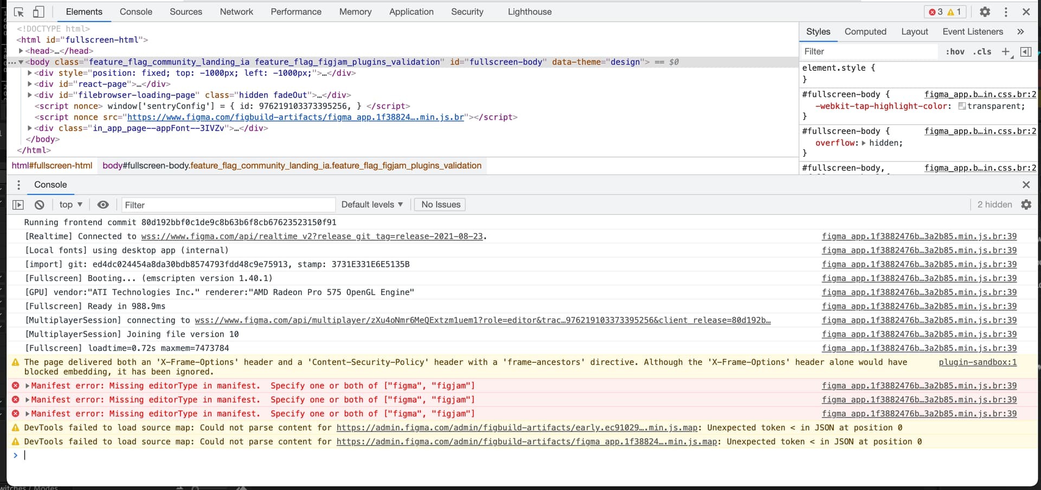The width and height of the screenshot is (1041, 490).
Task: Open the figma_app min.js.br script src link
Action: 295,117
